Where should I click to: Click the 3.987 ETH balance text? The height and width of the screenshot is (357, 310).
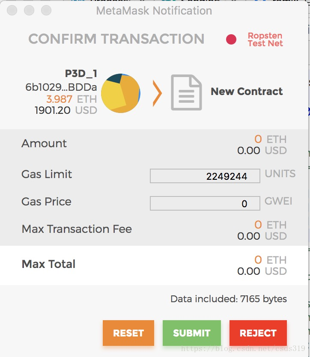(72, 99)
